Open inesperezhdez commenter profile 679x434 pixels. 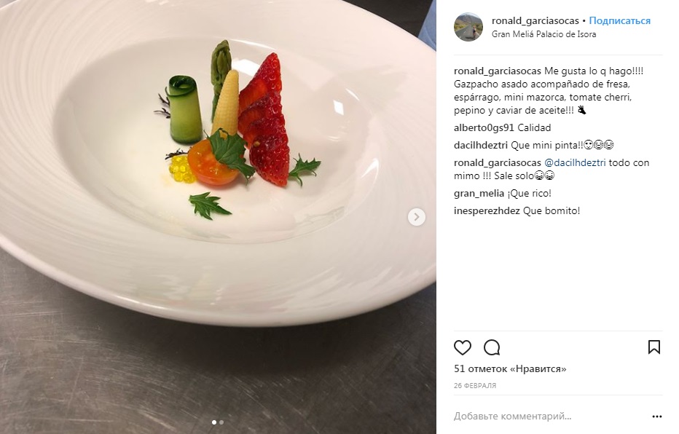click(487, 210)
